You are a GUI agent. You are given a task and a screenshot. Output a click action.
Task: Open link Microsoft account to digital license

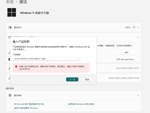pos(29,104)
